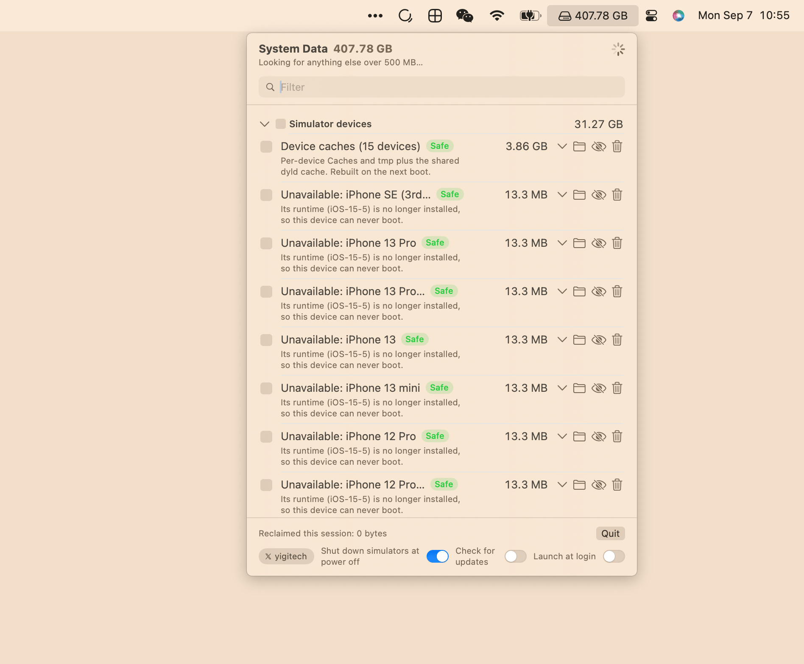Click the circular sync icon in menu bar
The image size is (804, 664).
tap(405, 16)
